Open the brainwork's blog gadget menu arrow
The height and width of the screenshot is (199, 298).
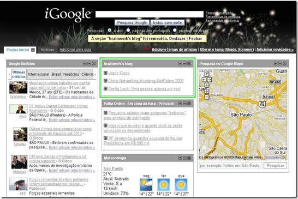[180, 64]
